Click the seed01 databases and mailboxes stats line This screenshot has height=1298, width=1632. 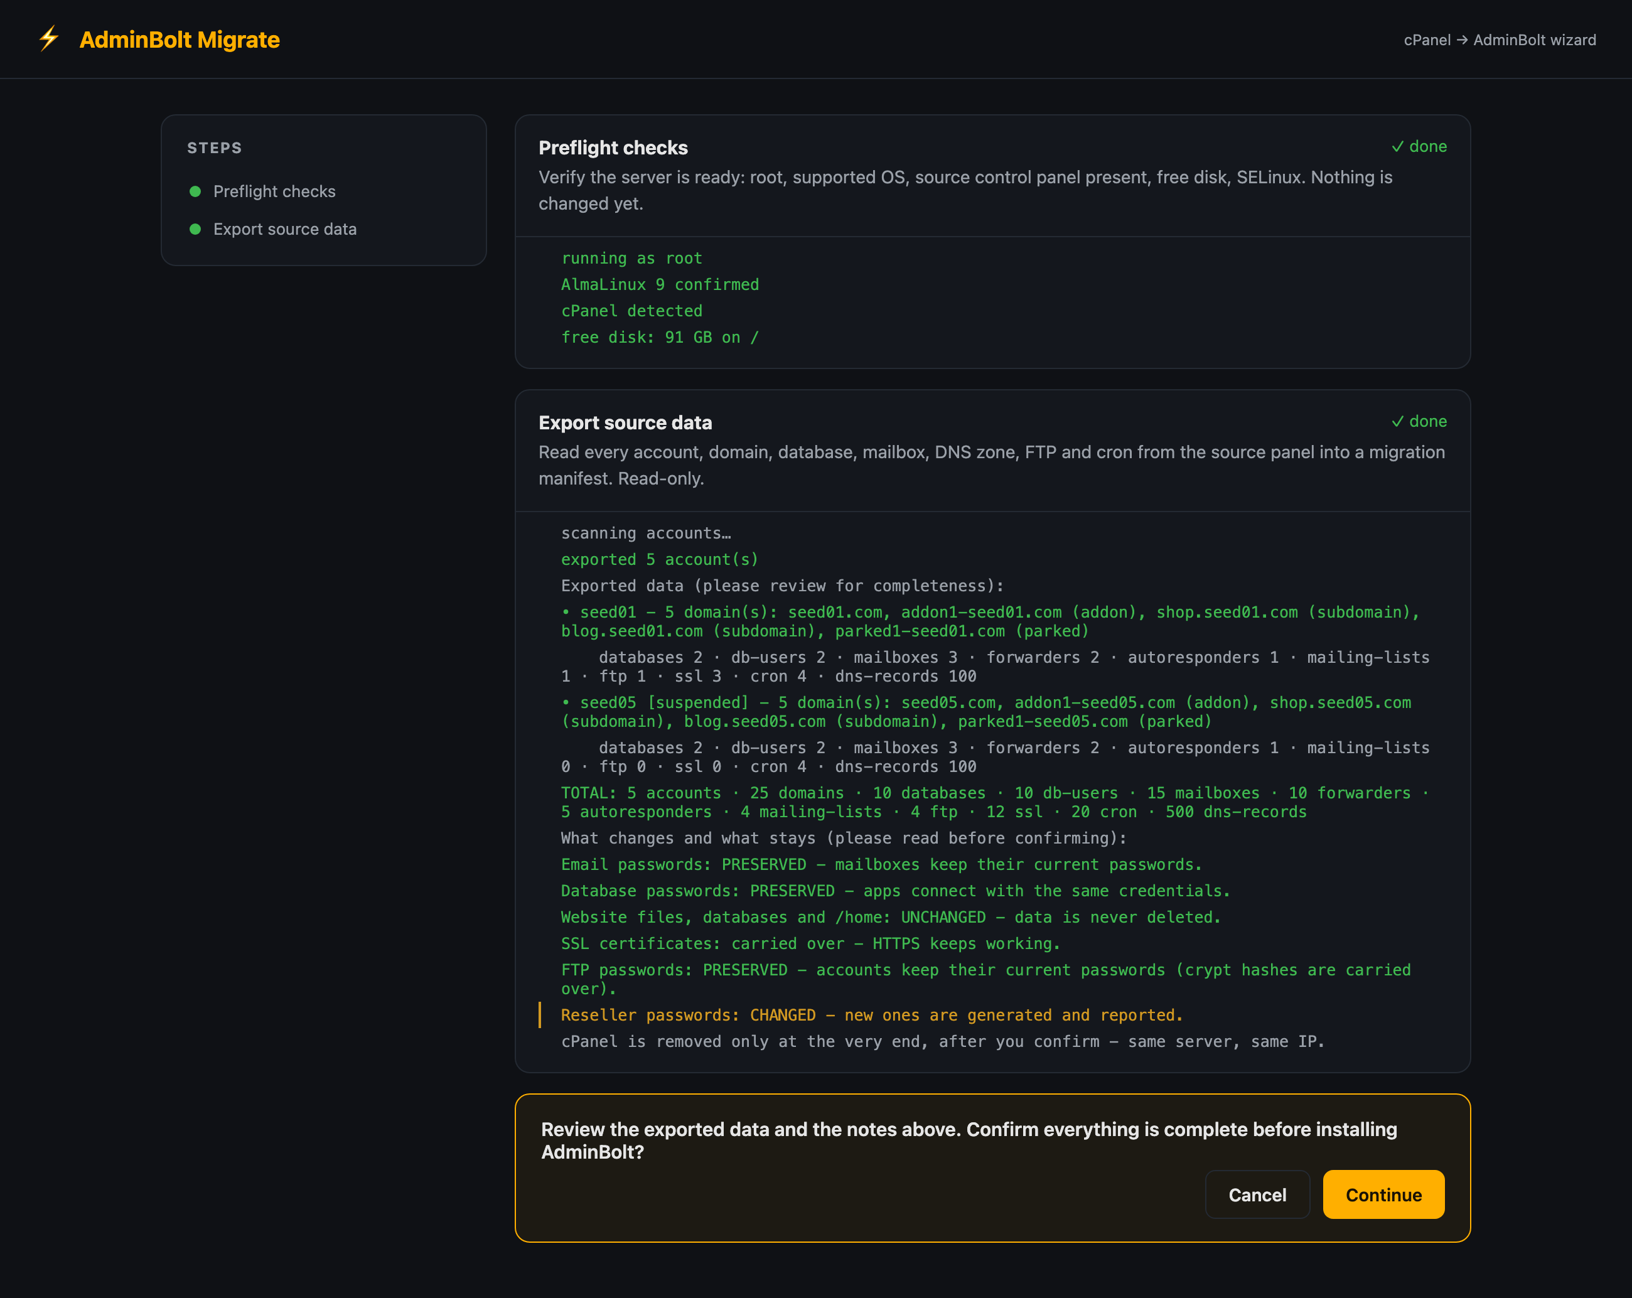[996, 667]
